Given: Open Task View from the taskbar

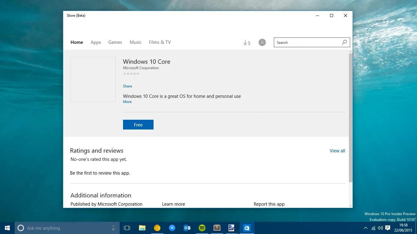Looking at the screenshot, I should point(127,228).
